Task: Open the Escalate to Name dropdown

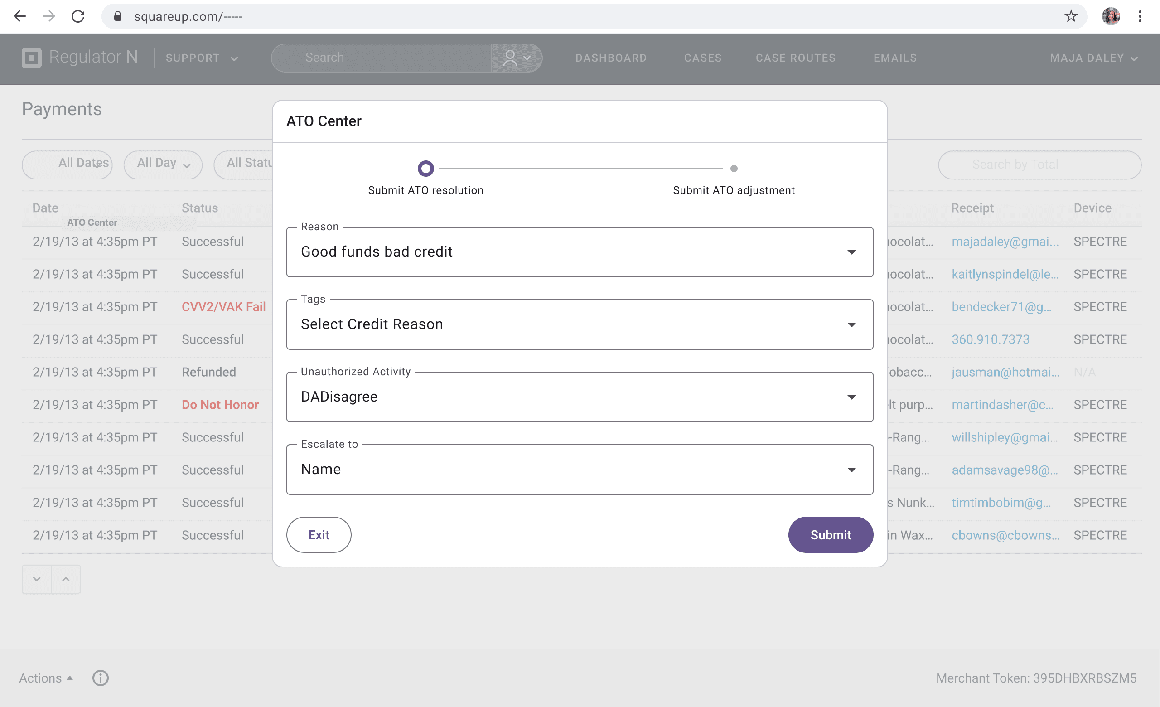Action: 580,469
